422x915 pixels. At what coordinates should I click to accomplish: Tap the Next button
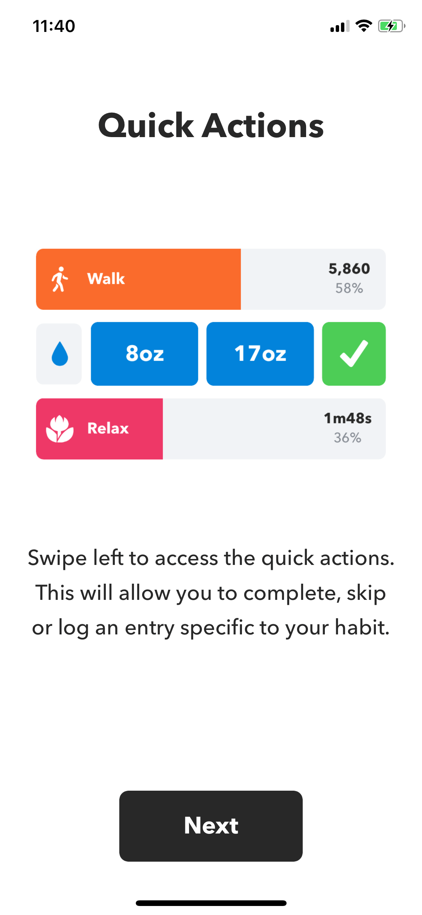(211, 826)
